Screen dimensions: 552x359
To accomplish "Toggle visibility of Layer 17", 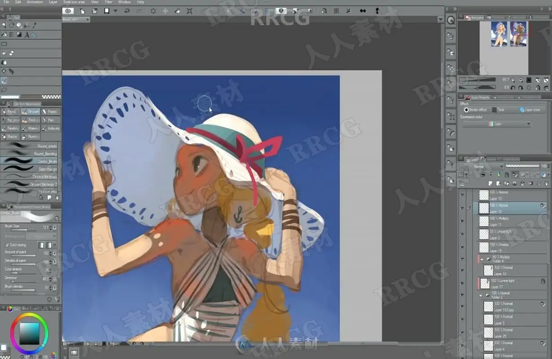I will tap(462, 283).
